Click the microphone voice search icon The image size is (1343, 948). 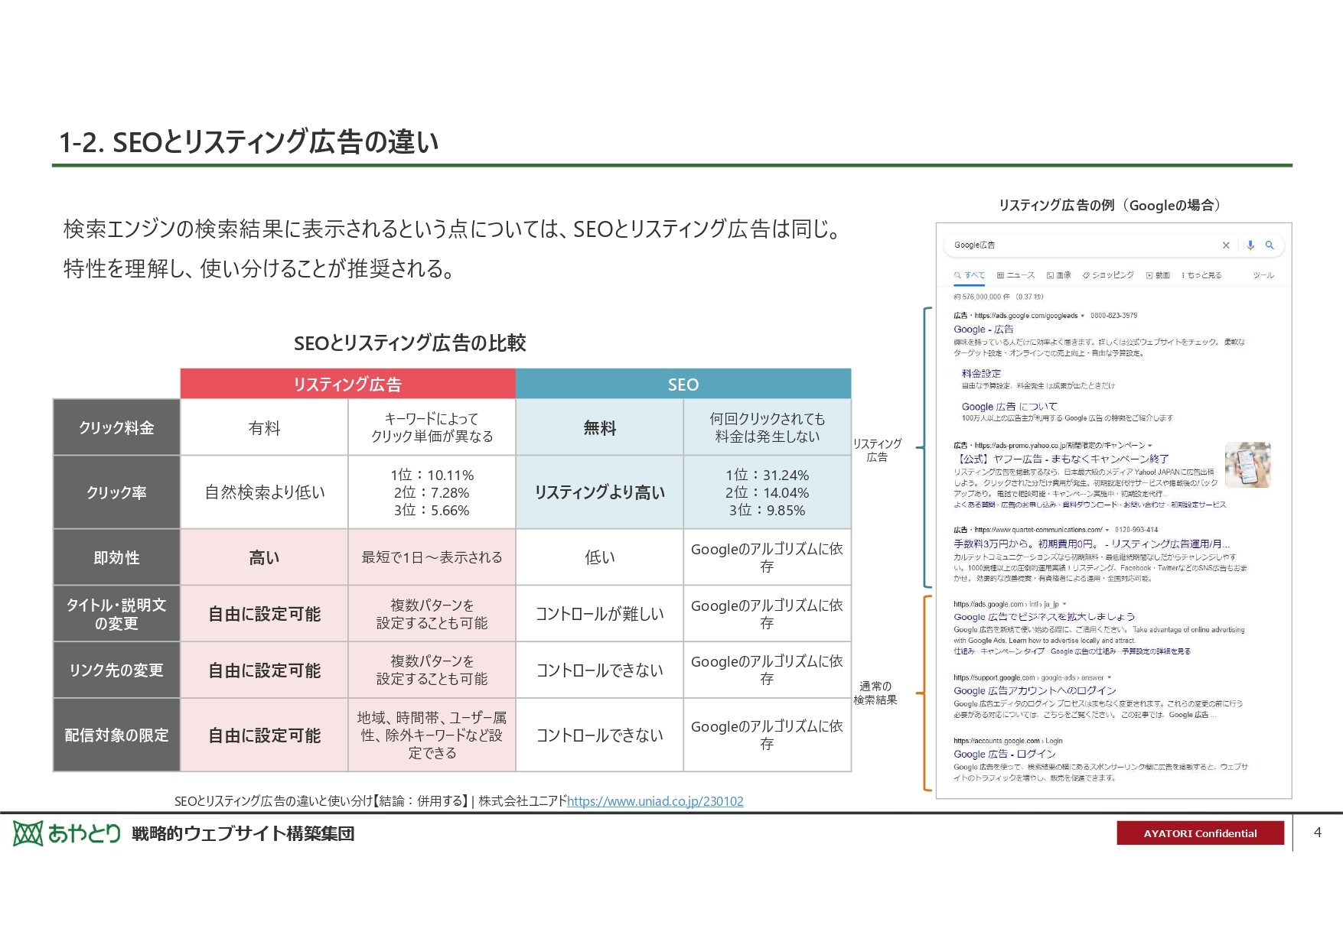pyautogui.click(x=1250, y=245)
